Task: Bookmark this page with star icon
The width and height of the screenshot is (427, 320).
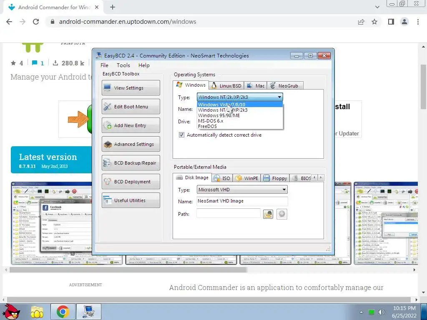Action: tap(374, 22)
